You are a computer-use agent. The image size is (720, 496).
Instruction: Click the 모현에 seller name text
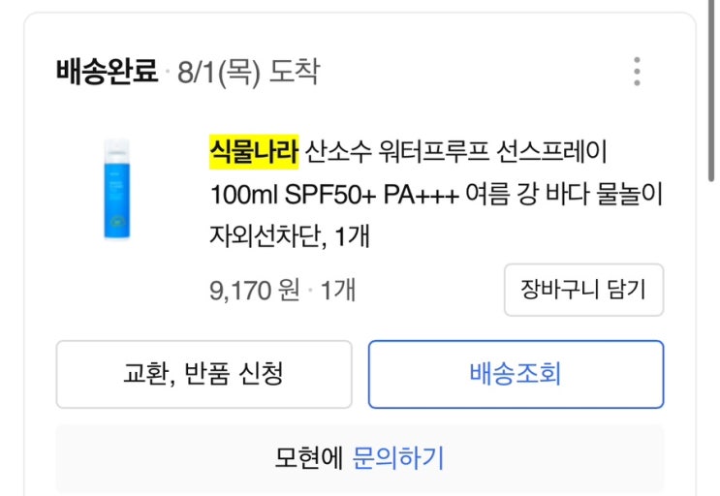click(x=309, y=457)
